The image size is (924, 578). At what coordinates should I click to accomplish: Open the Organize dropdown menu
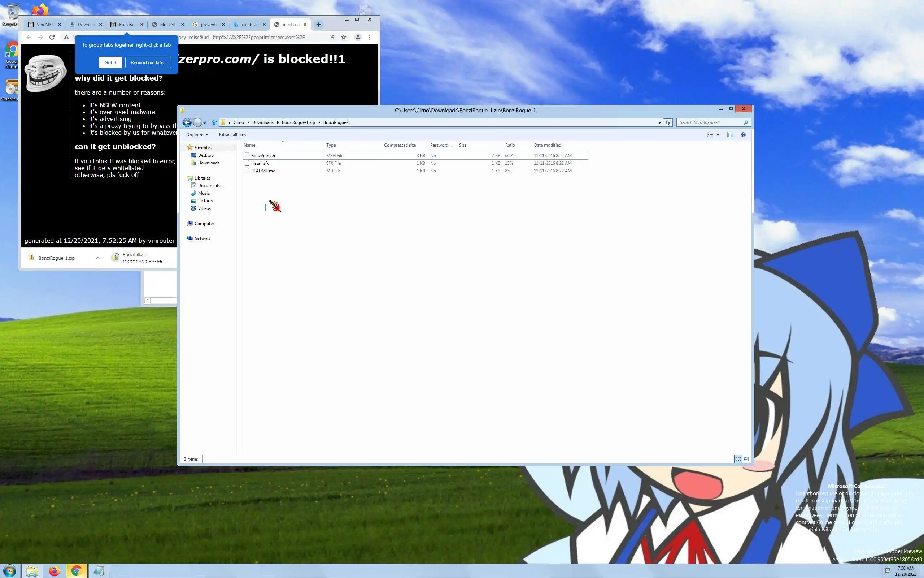(x=197, y=134)
